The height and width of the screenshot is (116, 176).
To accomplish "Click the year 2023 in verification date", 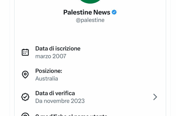I will pos(78,101).
